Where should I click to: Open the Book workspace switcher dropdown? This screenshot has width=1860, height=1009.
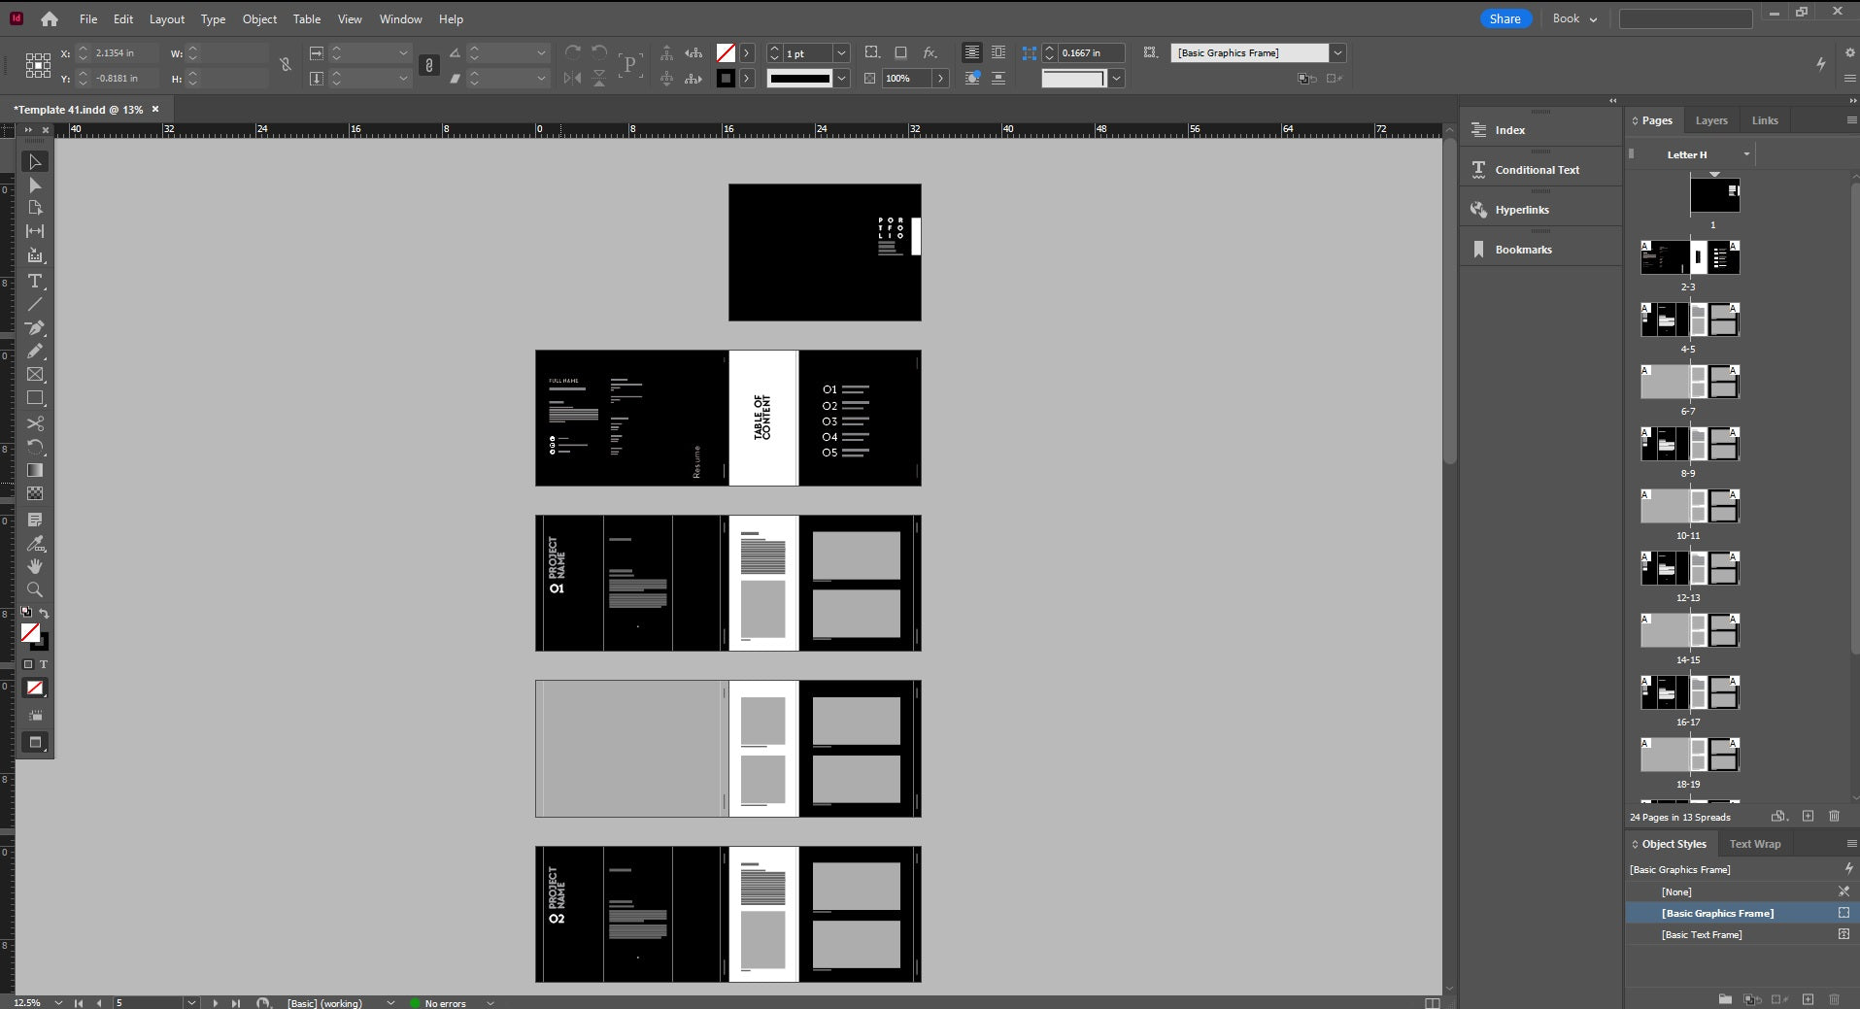click(1574, 18)
